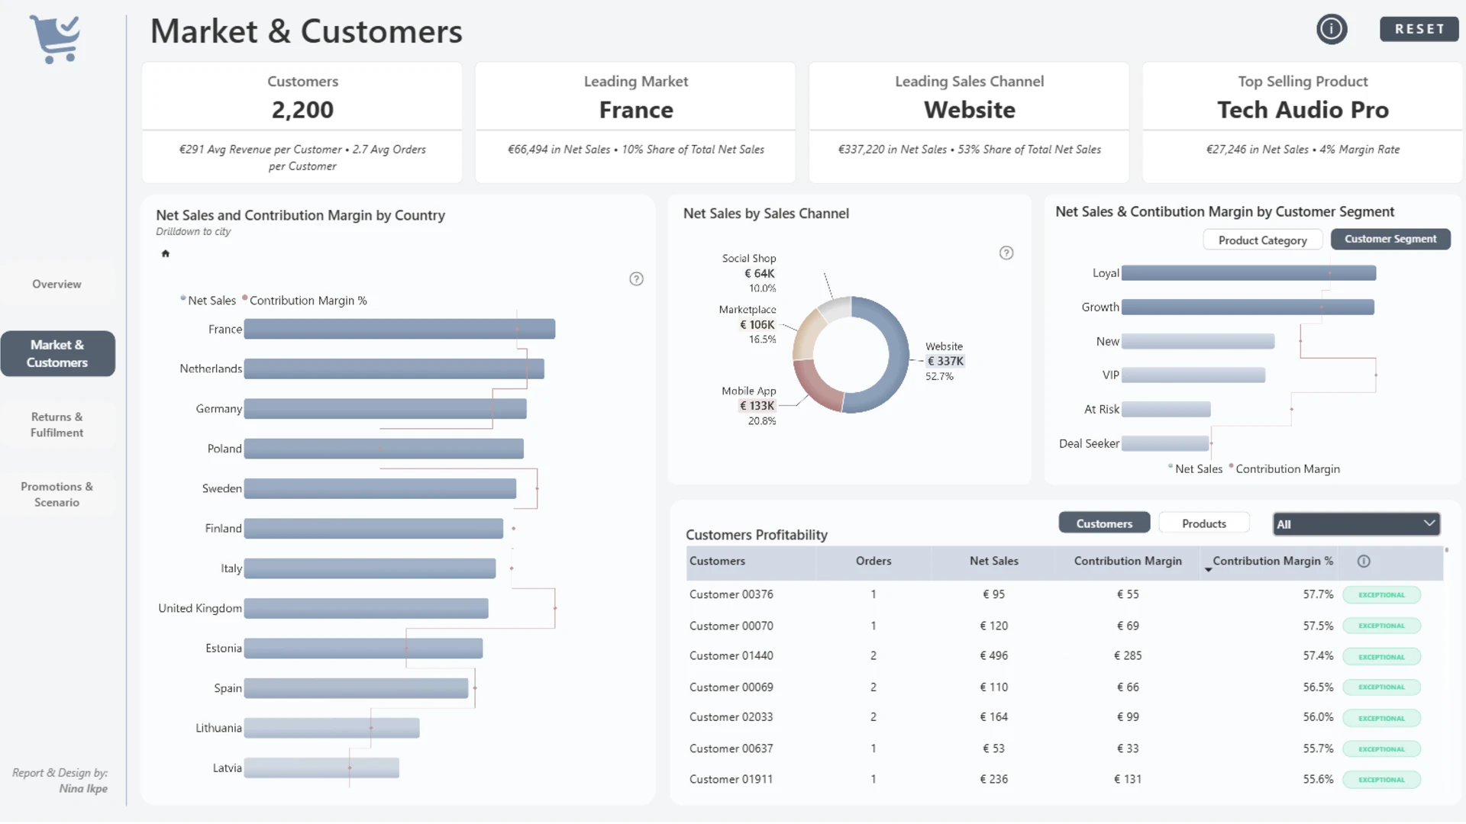Select the Loyal segment bar
Image resolution: width=1466 pixels, height=824 pixels.
pyautogui.click(x=1248, y=273)
